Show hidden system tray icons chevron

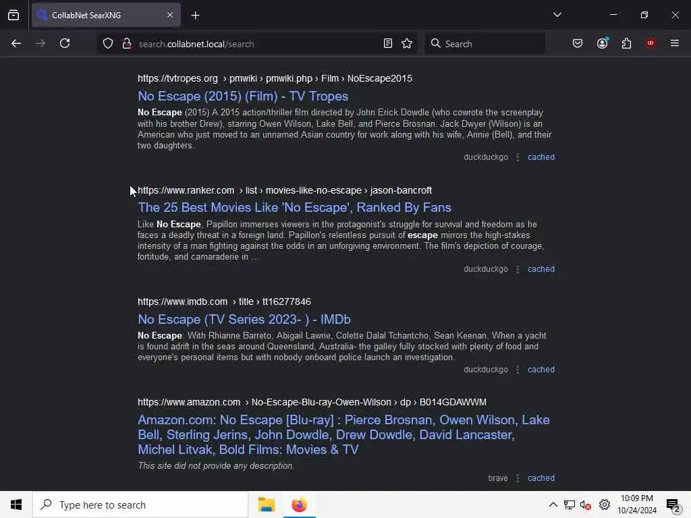(x=553, y=505)
